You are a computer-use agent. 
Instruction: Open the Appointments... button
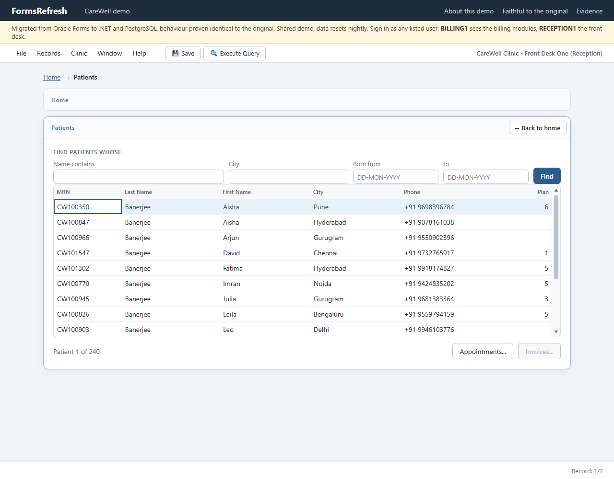pyautogui.click(x=483, y=351)
